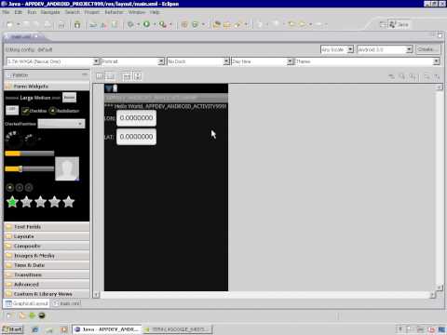Open the Theme dropdown
Viewport: 447px width, 335px height.
pos(368,61)
